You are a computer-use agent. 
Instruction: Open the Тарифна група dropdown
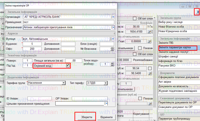[x=63, y=83]
